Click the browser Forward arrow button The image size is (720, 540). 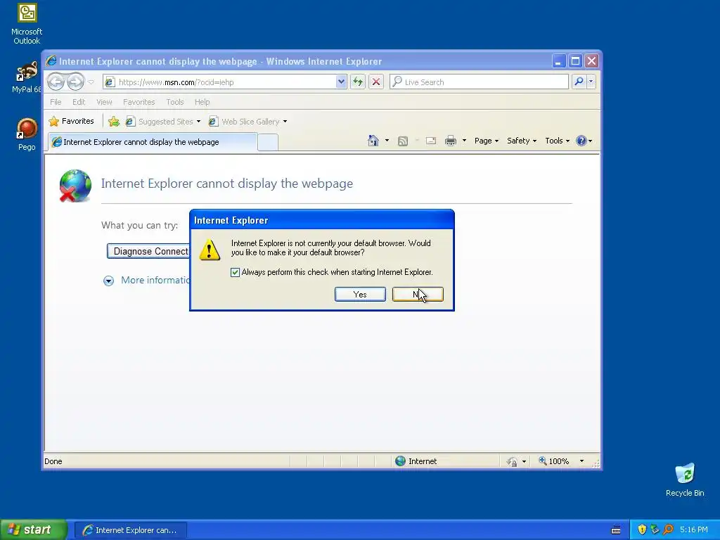76,82
